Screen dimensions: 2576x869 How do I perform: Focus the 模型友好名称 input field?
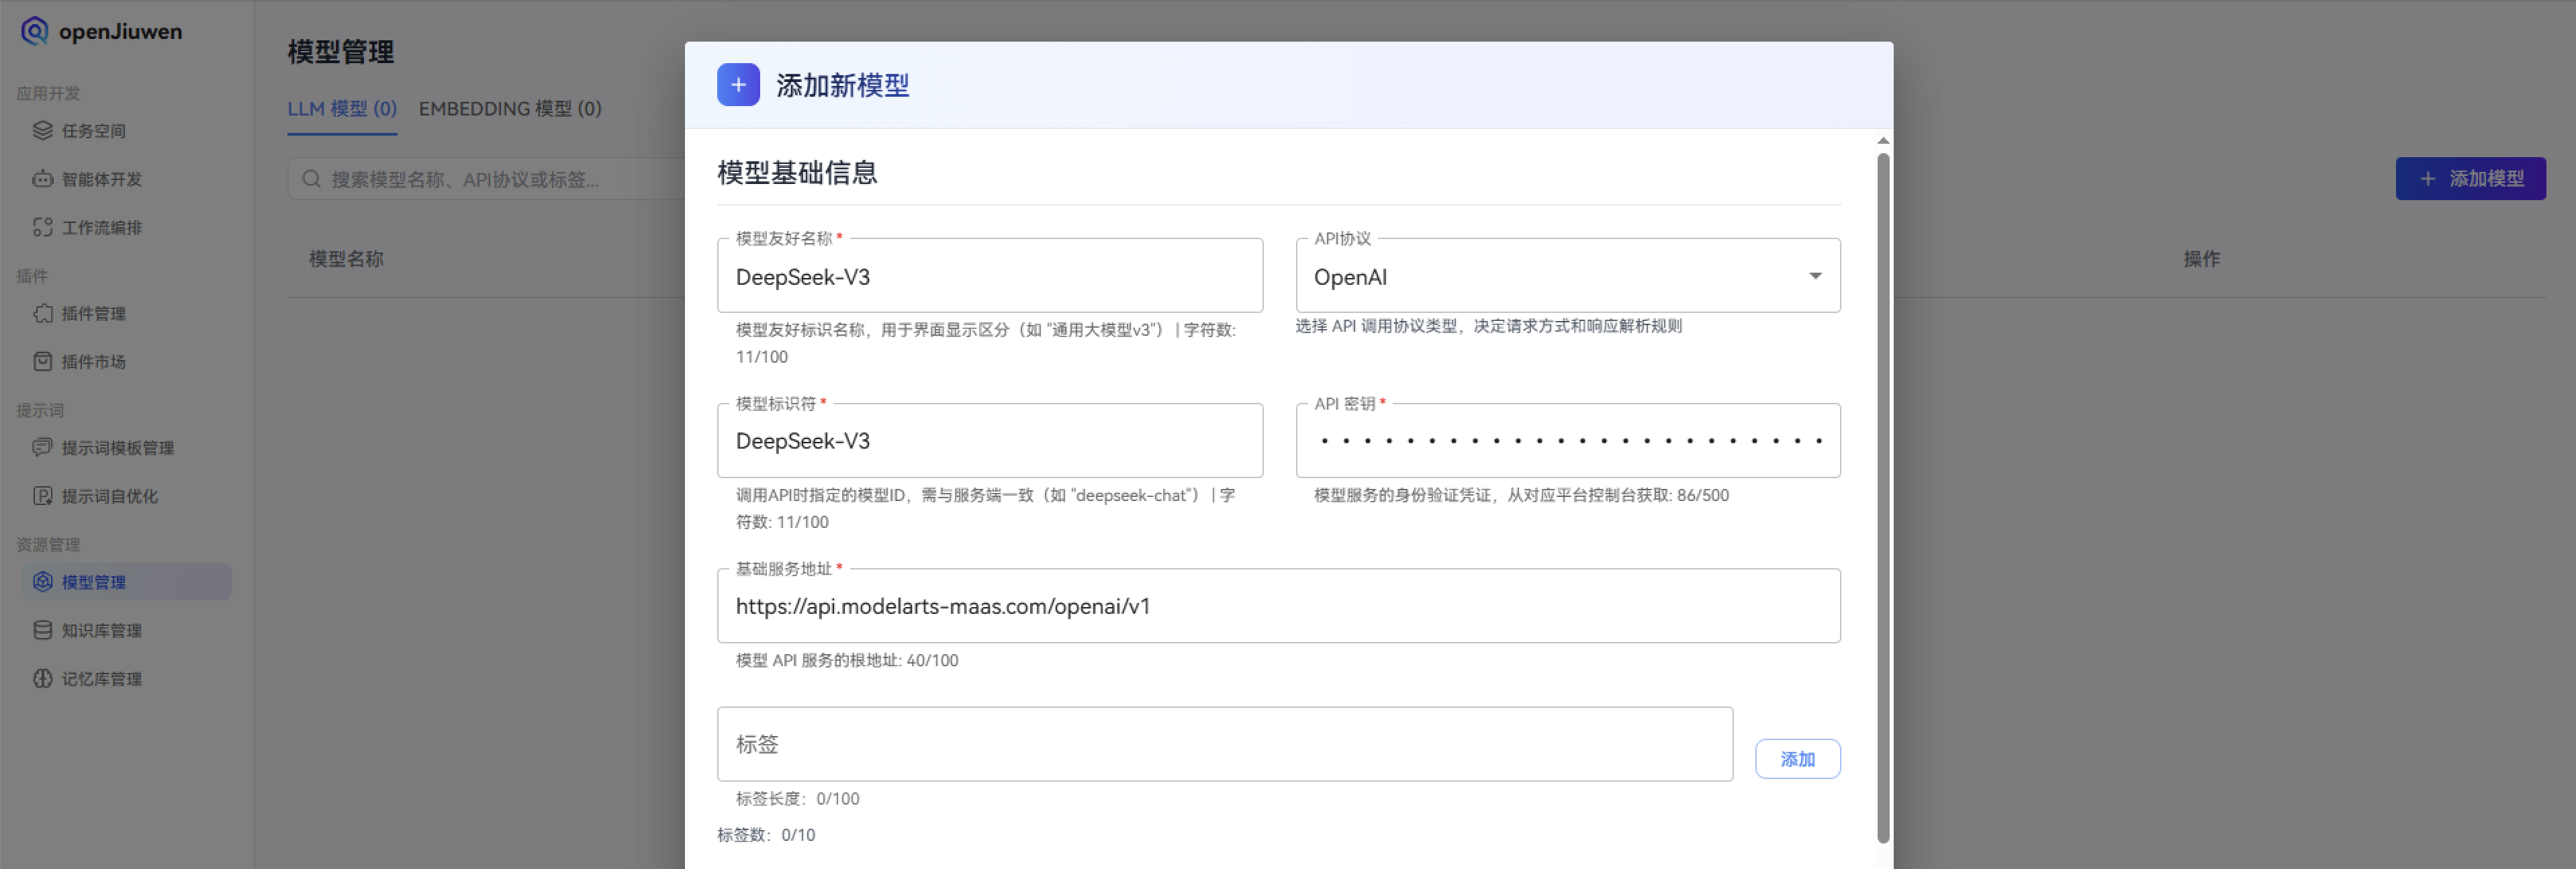tap(989, 277)
